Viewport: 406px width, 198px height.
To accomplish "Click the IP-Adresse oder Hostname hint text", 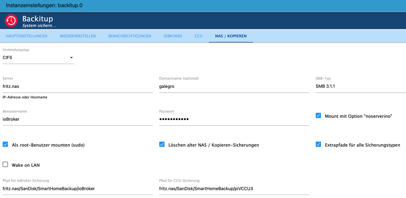I will pyautogui.click(x=25, y=97).
